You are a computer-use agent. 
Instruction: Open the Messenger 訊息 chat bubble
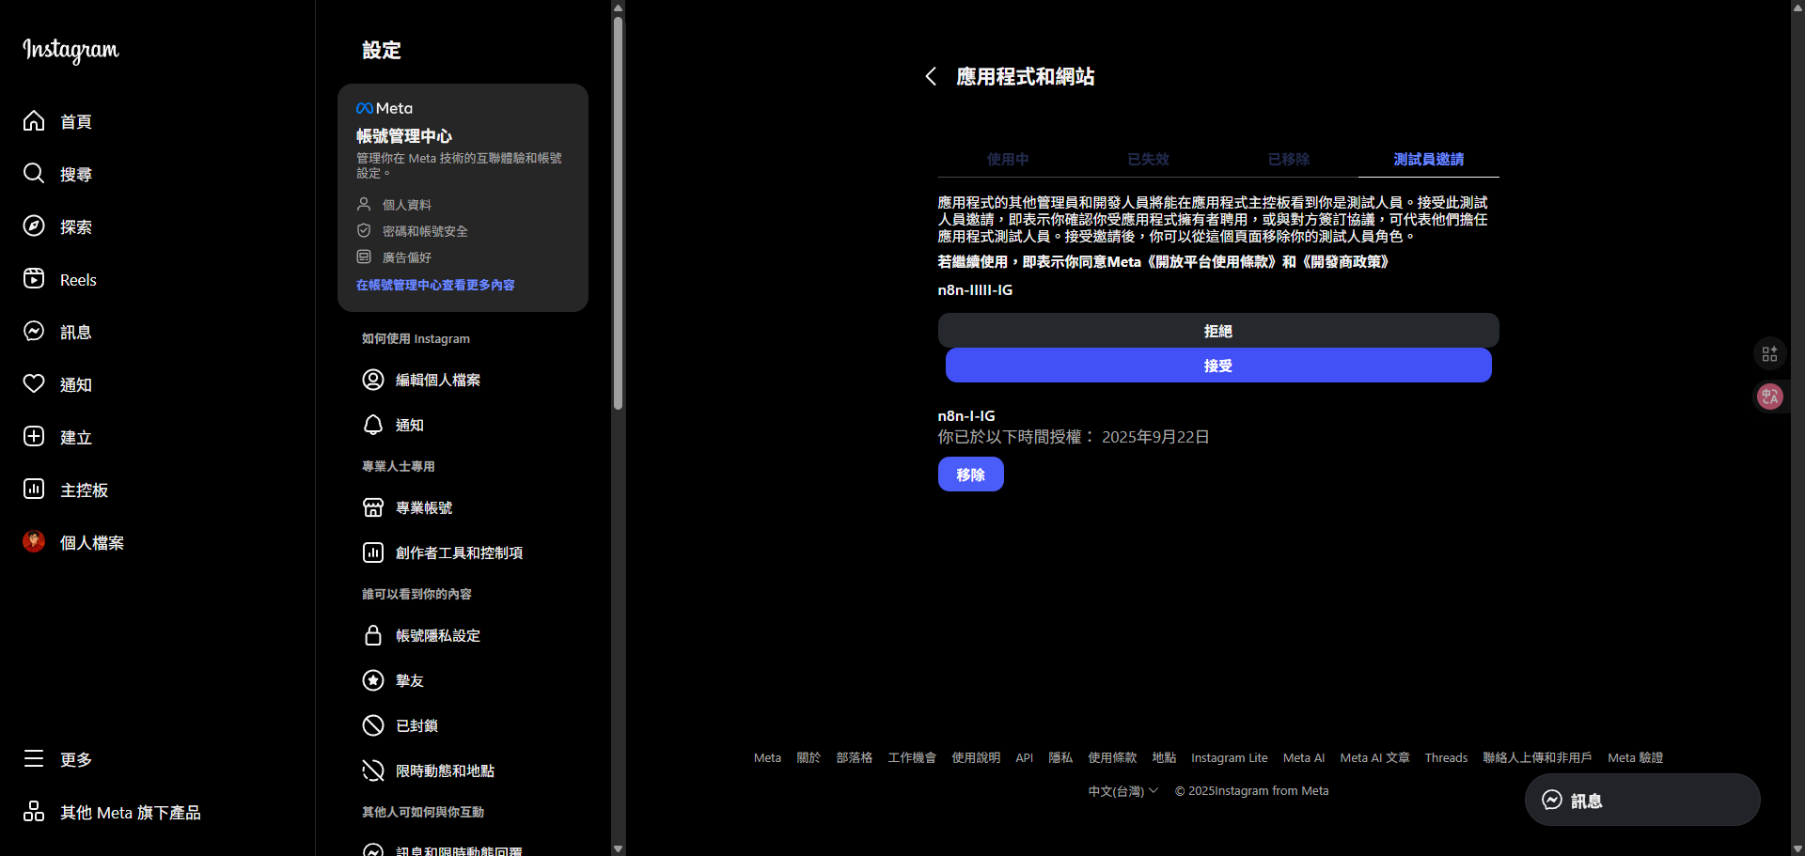tap(1552, 800)
